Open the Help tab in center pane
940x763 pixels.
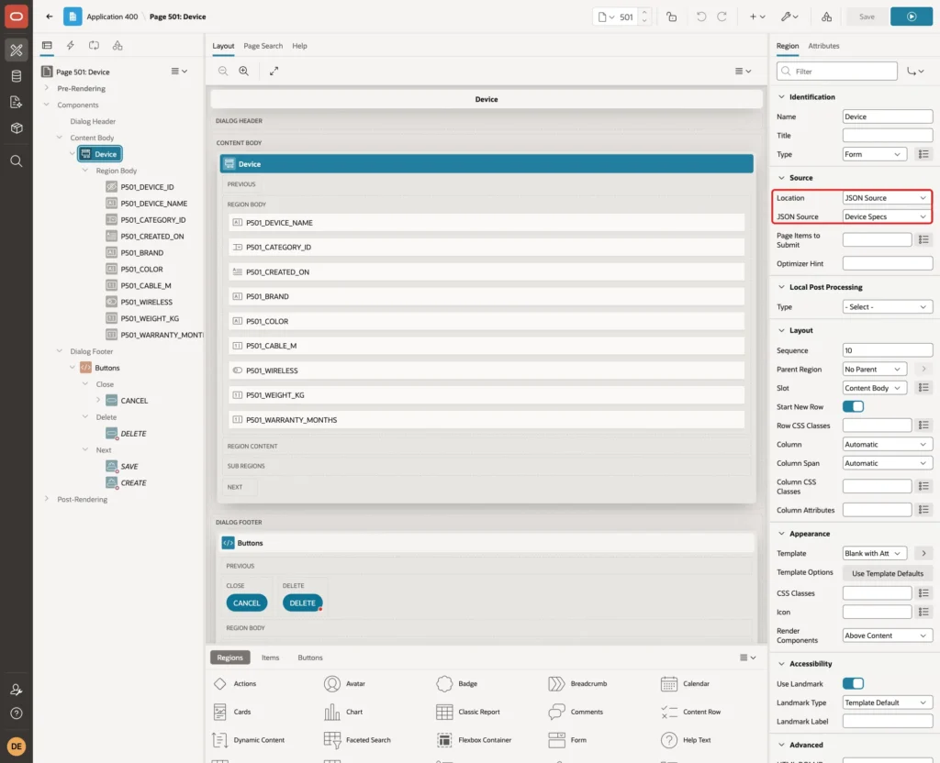point(299,46)
